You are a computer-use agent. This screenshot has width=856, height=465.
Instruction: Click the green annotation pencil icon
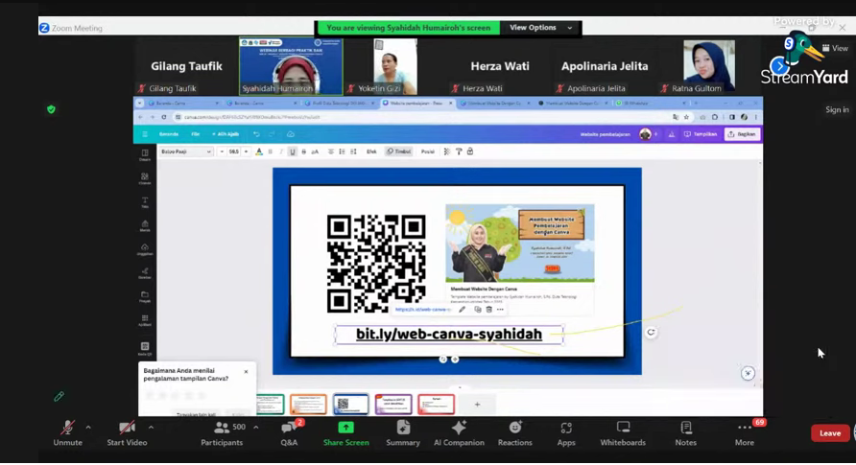point(59,396)
